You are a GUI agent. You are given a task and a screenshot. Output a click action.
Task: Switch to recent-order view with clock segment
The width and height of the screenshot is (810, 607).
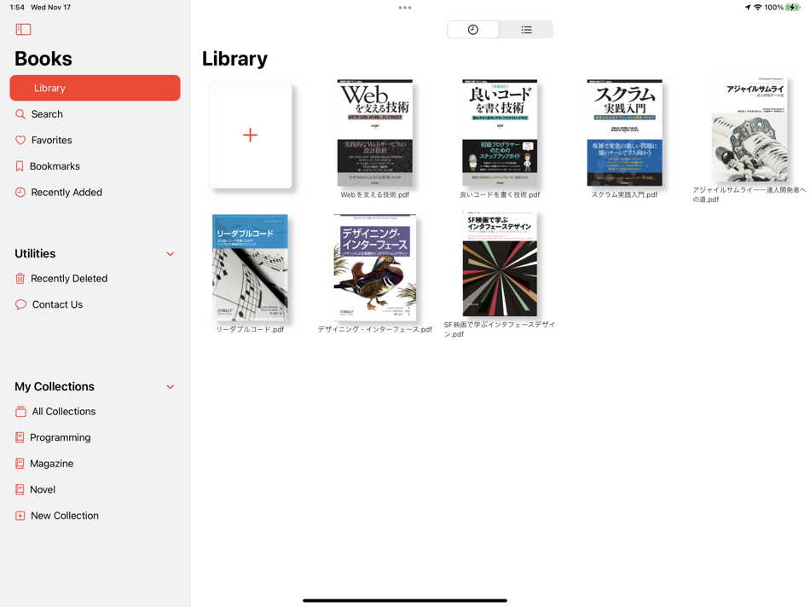[x=472, y=30]
